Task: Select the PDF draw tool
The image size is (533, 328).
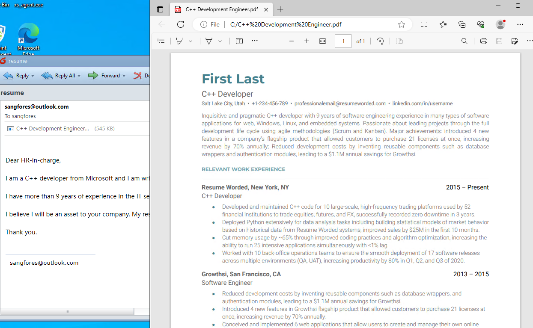Action: pos(209,41)
